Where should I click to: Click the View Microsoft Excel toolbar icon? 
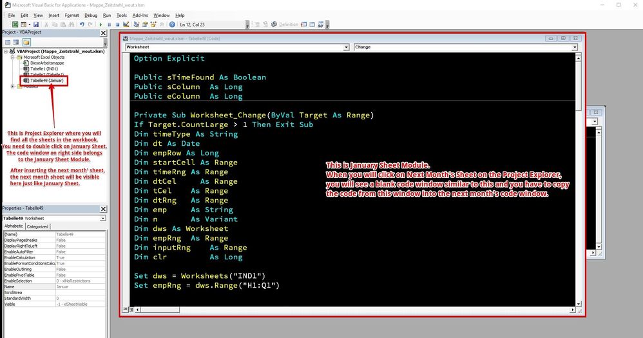[15, 25]
